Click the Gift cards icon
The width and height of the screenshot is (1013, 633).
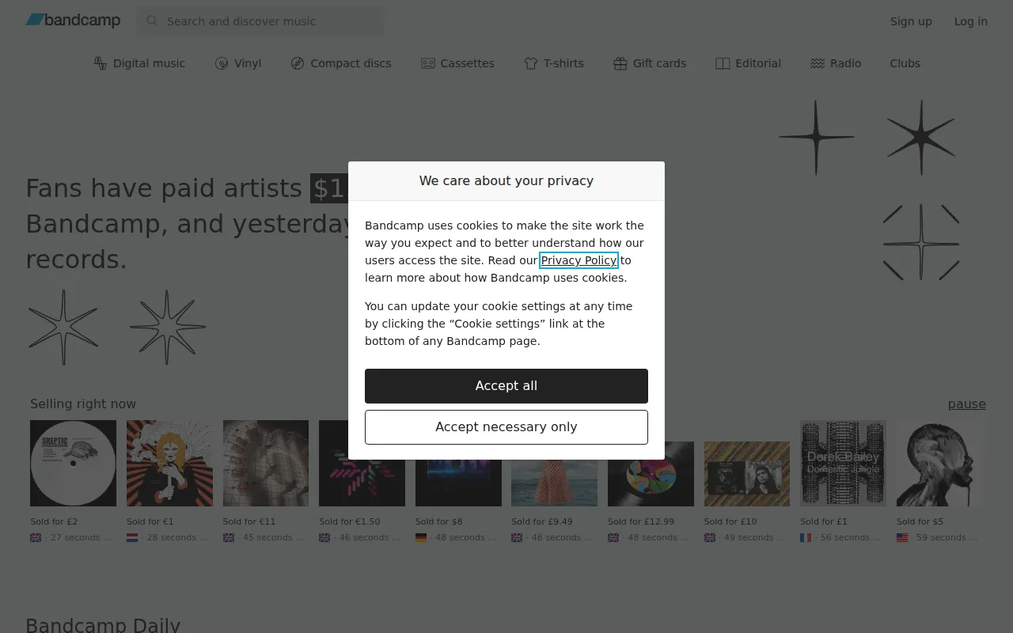point(620,63)
